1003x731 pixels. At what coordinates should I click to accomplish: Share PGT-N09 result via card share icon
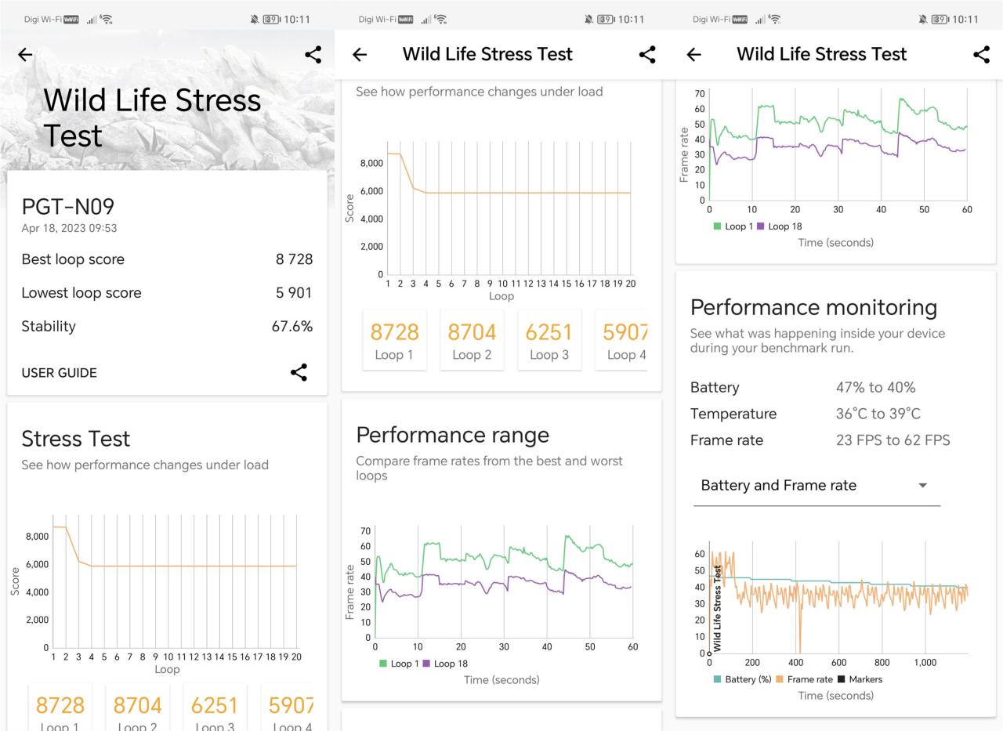point(299,372)
